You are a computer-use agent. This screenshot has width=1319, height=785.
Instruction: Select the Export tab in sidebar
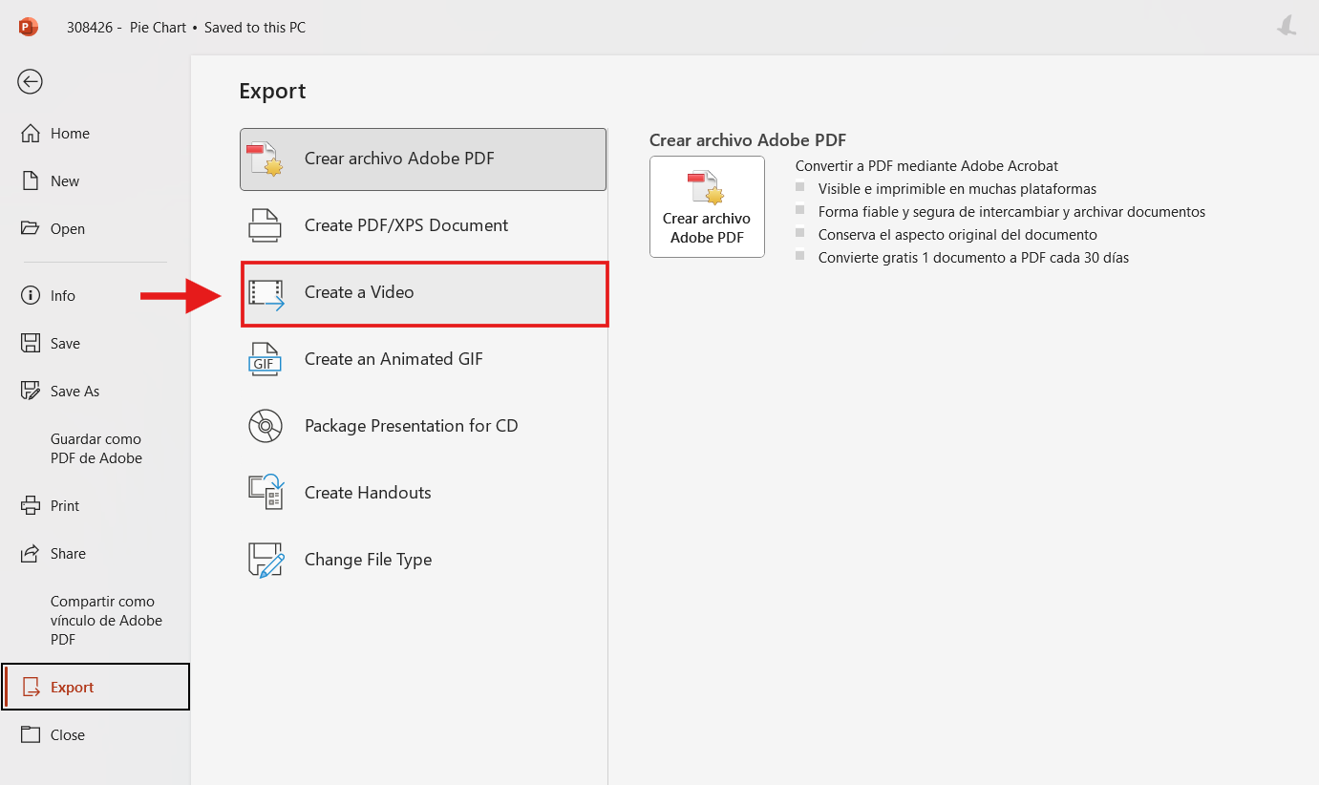[x=73, y=688]
